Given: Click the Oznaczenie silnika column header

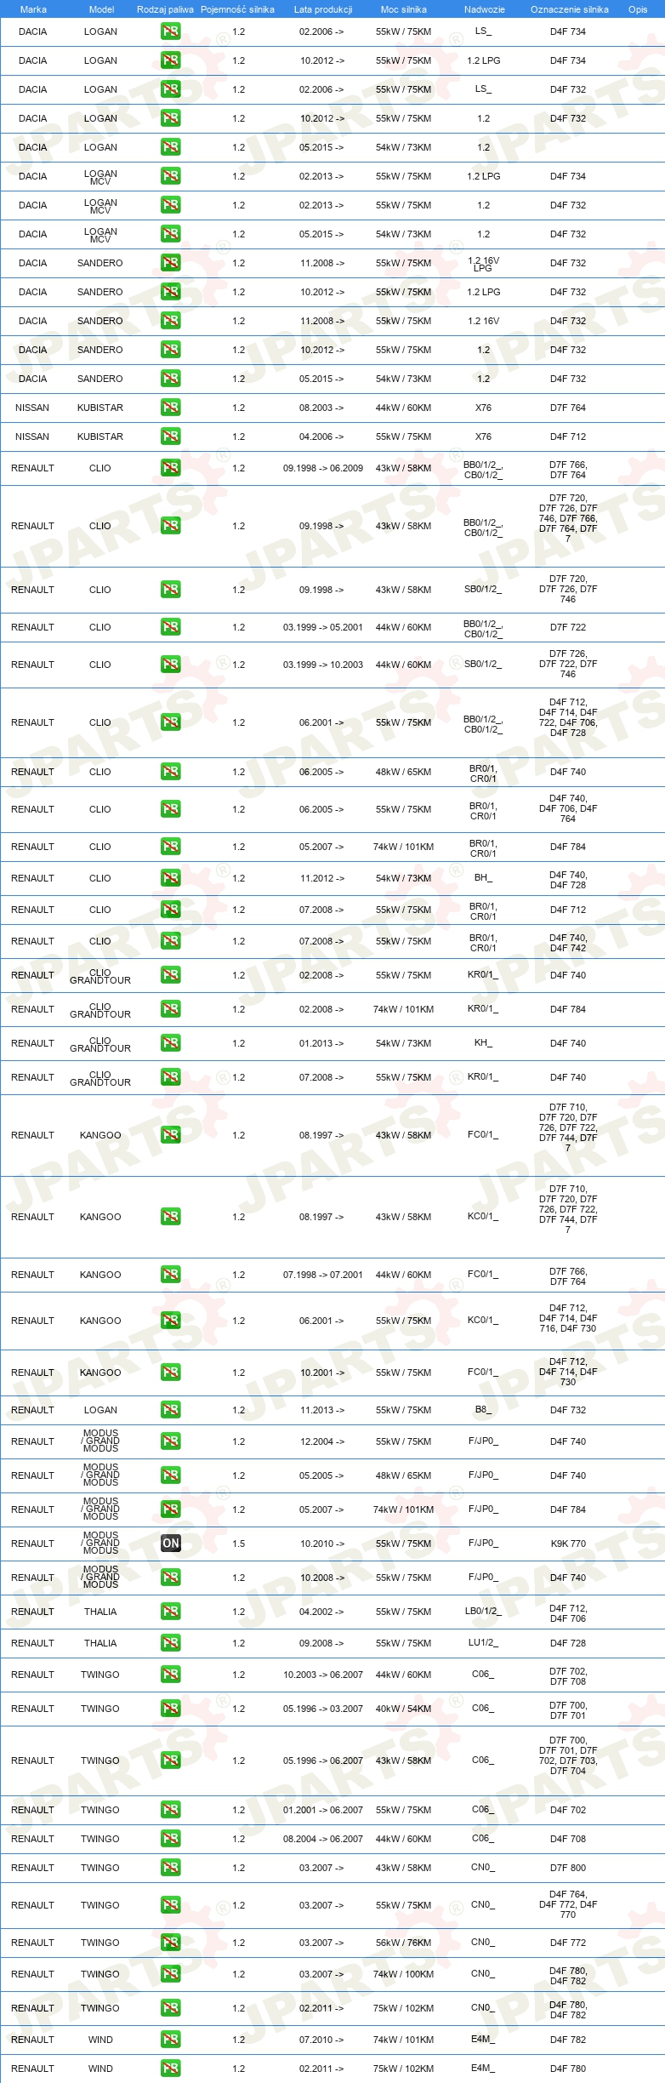Looking at the screenshot, I should [570, 9].
